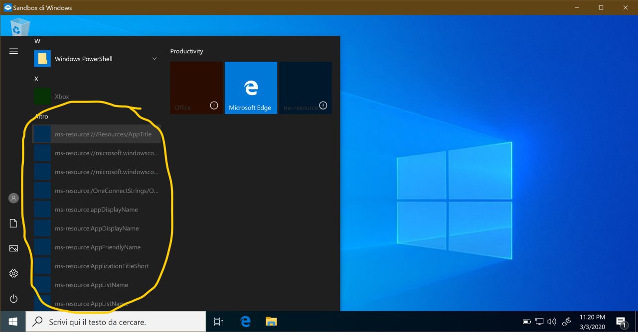Click the search box on the taskbar
The width and height of the screenshot is (638, 332).
pyautogui.click(x=116, y=322)
